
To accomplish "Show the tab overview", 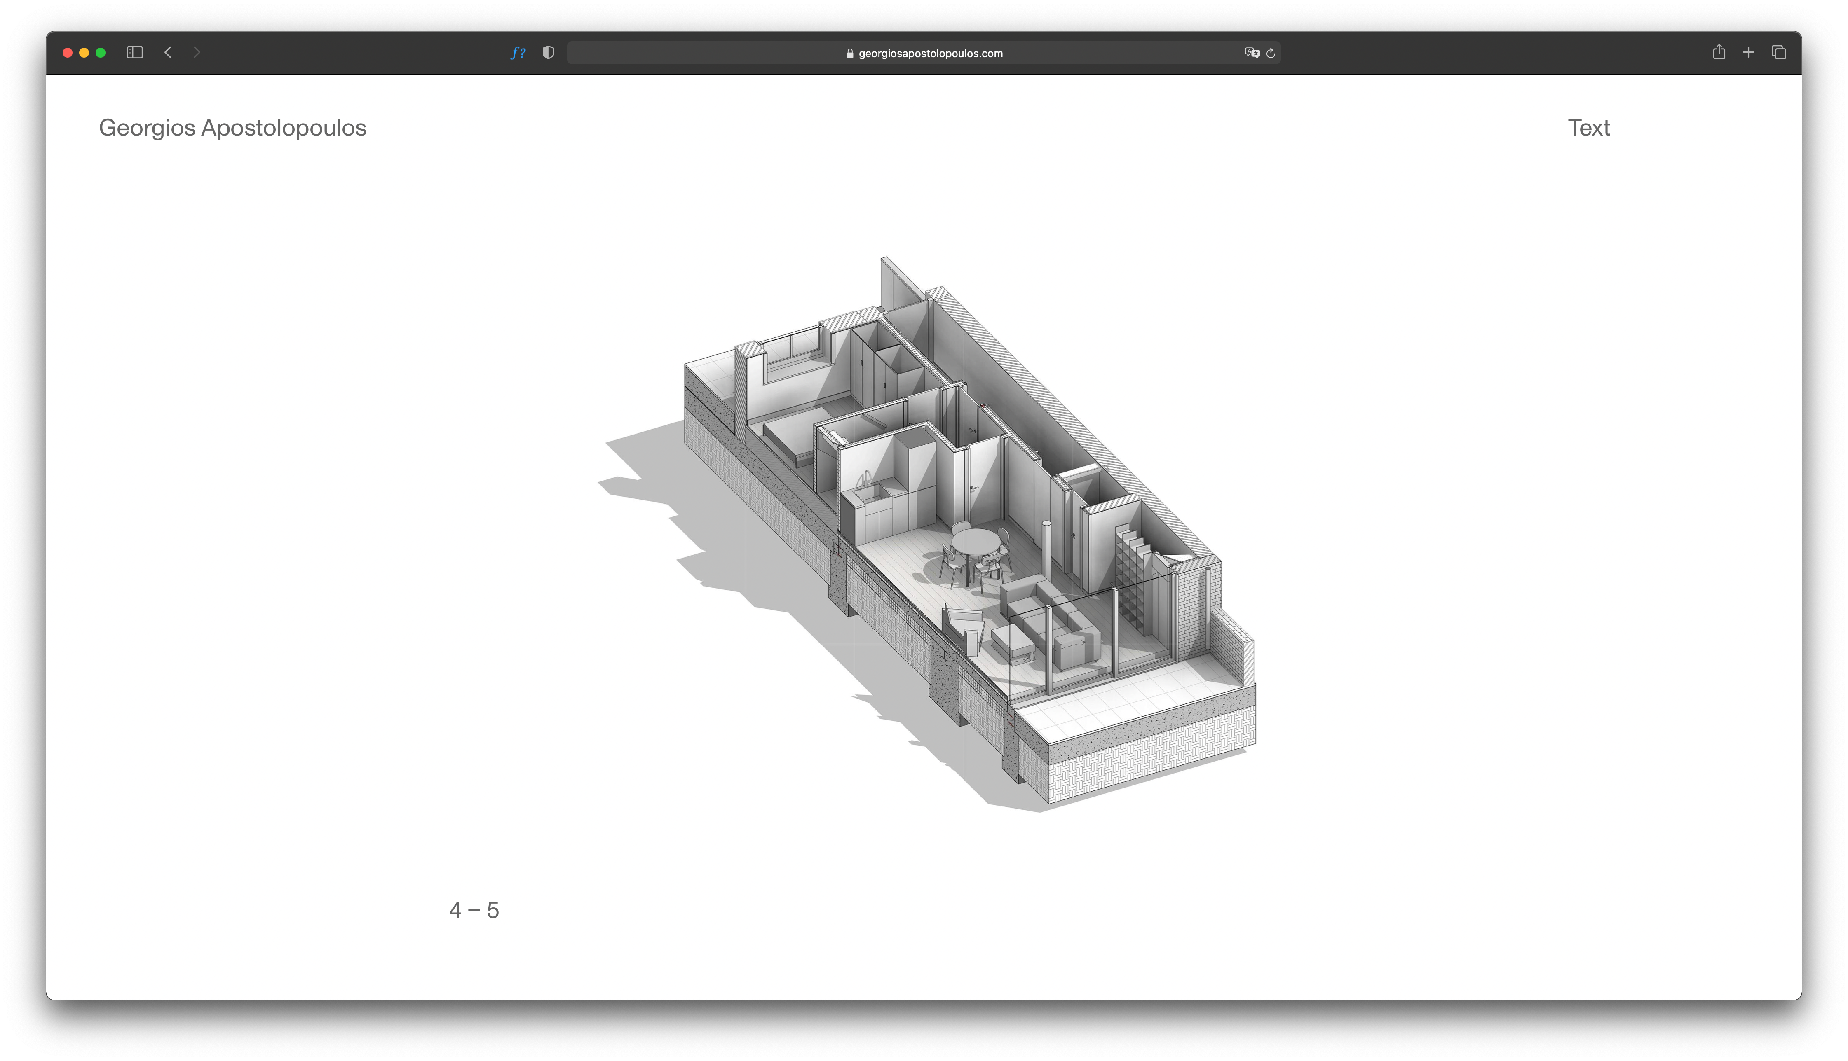I will tap(1778, 52).
